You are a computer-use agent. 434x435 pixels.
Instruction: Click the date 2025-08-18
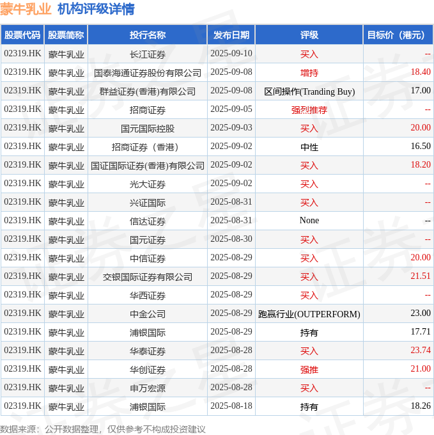tap(231, 406)
